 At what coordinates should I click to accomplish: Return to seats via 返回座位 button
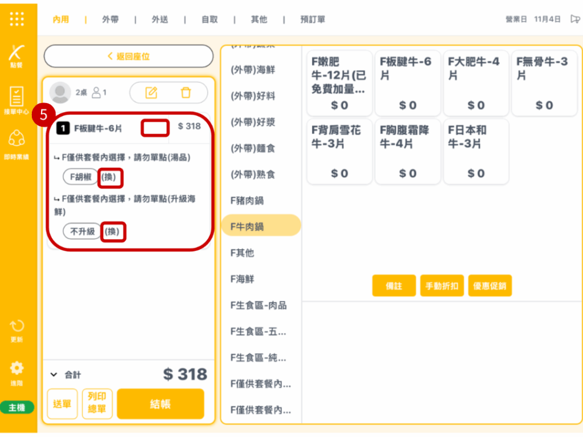[129, 56]
